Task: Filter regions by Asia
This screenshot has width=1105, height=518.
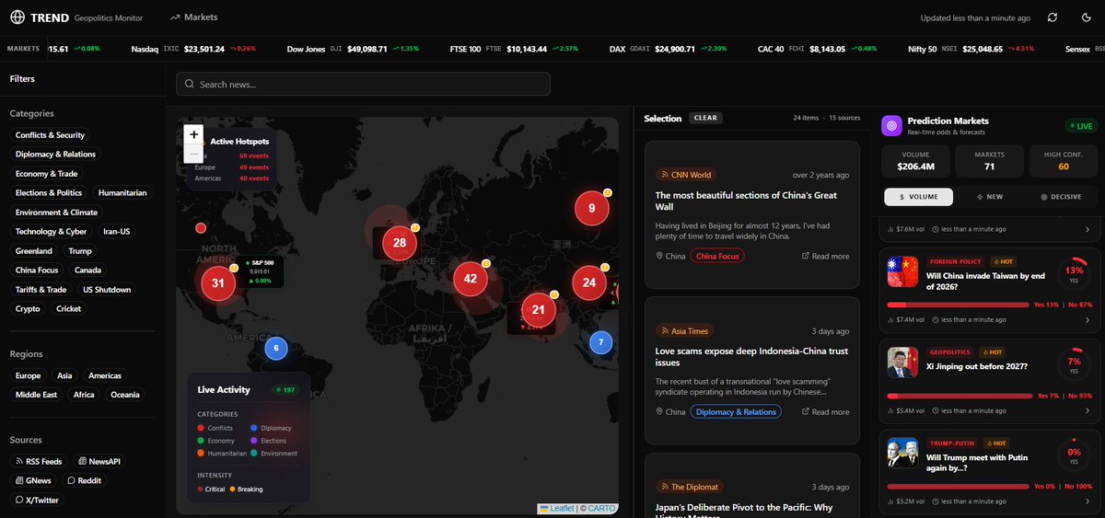Action: [x=64, y=375]
